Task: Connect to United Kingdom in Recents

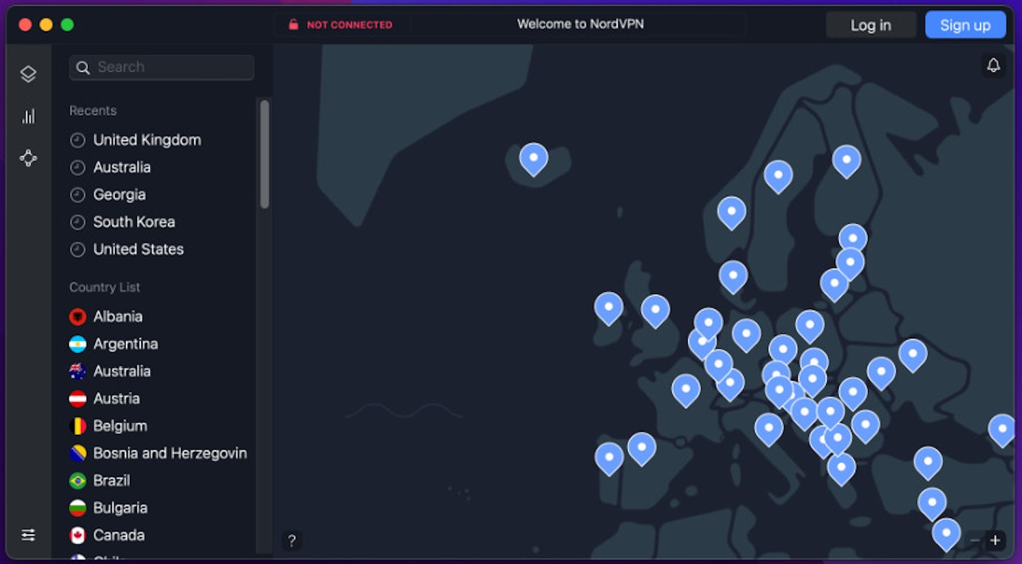Action: (x=135, y=140)
